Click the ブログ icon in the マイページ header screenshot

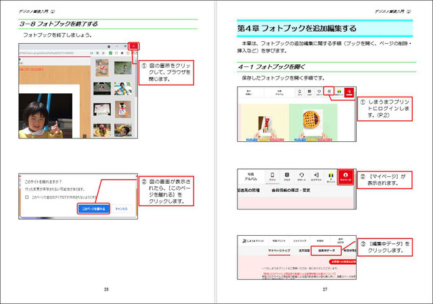pos(287,177)
